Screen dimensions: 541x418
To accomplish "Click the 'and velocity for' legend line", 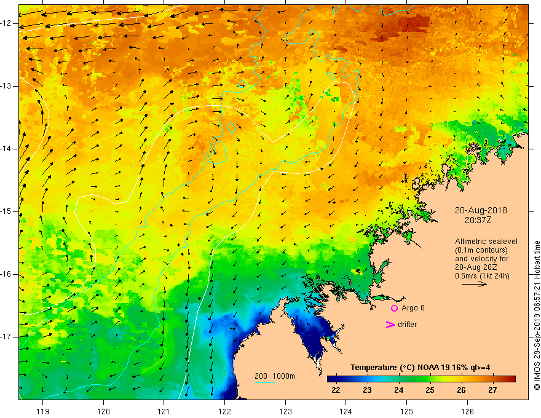I will click(x=481, y=259).
